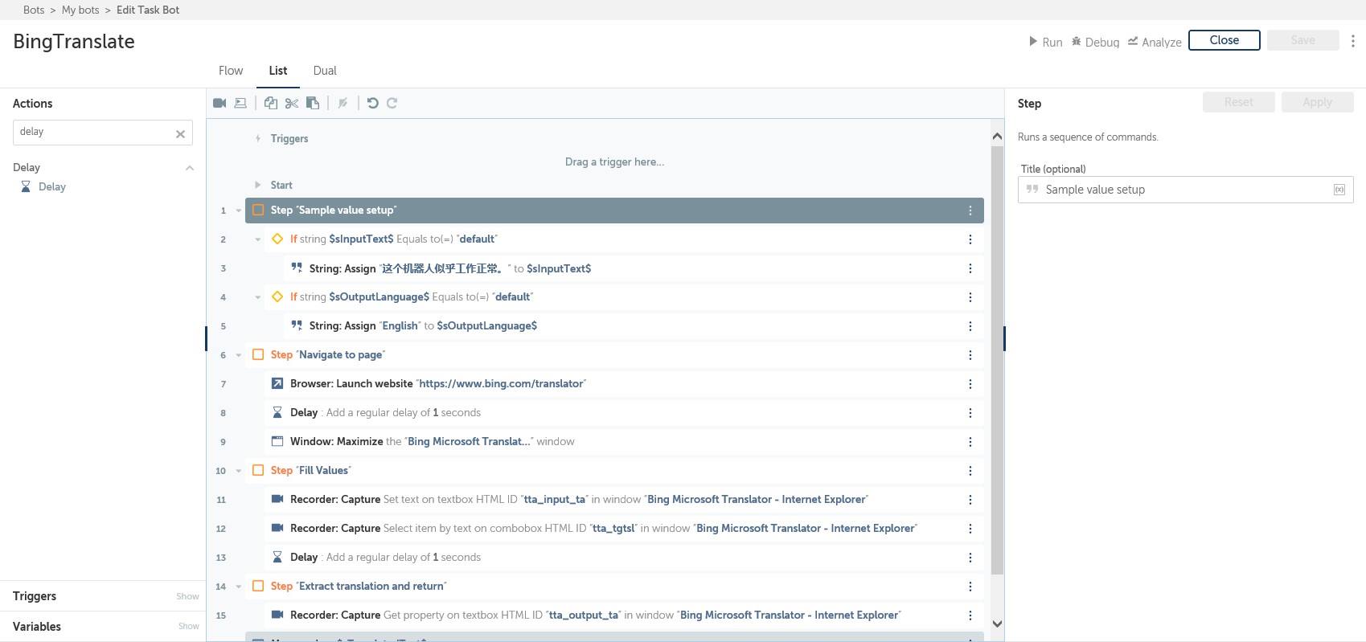Click the copy icon in the toolbar
Viewport: 1366px width, 642px height.
point(271,103)
